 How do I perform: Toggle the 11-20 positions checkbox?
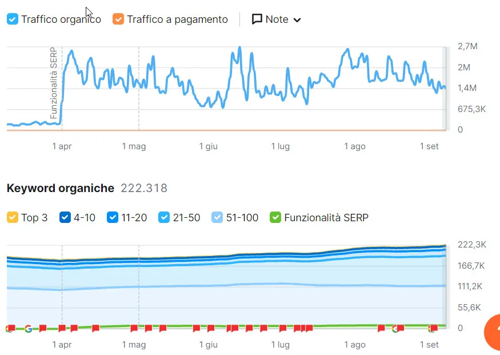tap(113, 218)
